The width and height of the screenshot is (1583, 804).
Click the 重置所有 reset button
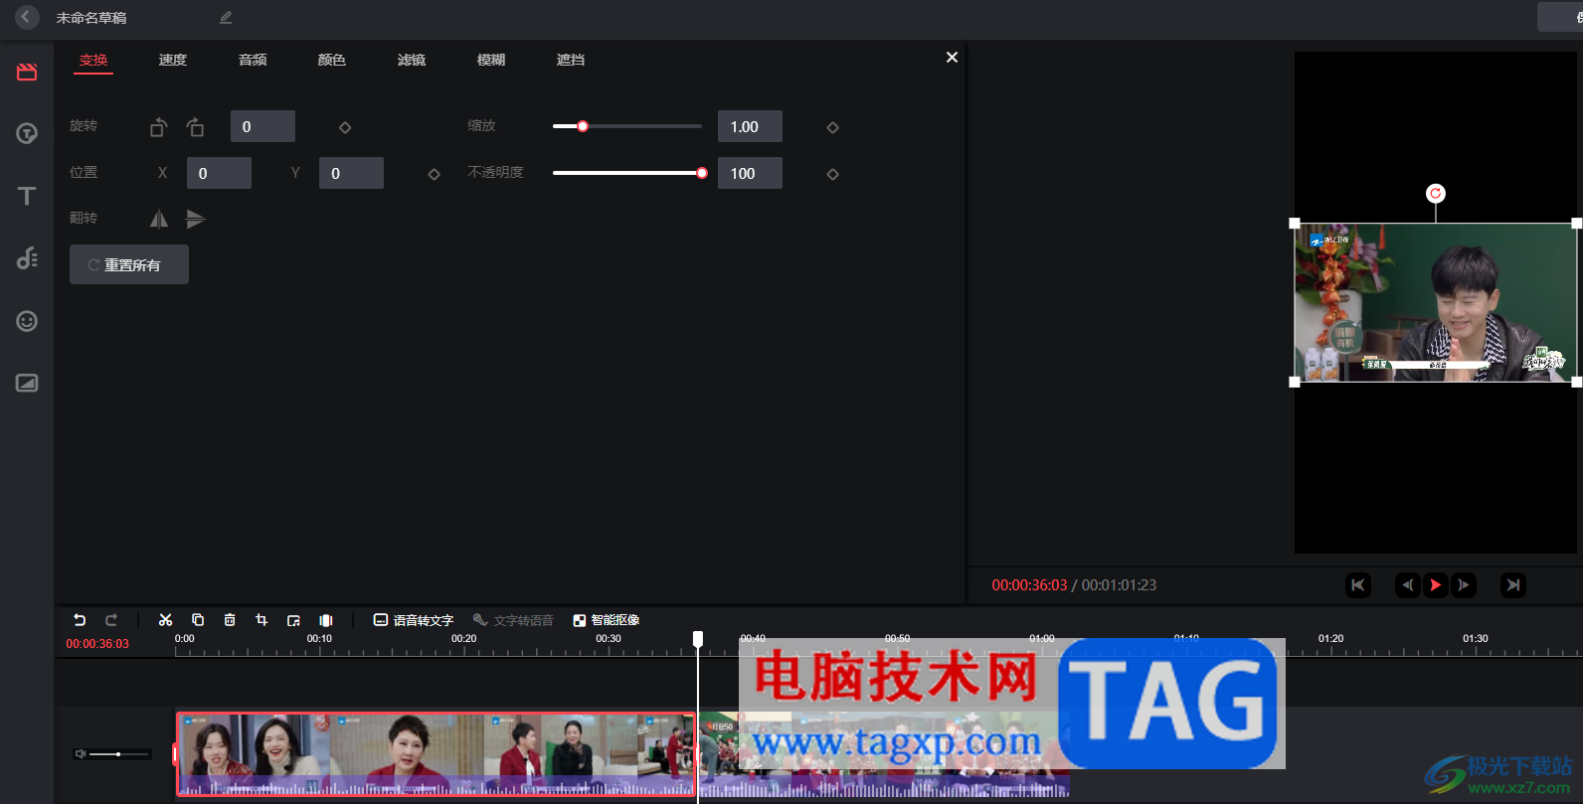point(129,264)
